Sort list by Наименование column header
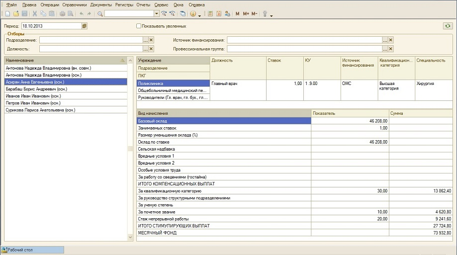This screenshot has width=457, height=255. [x=60, y=60]
